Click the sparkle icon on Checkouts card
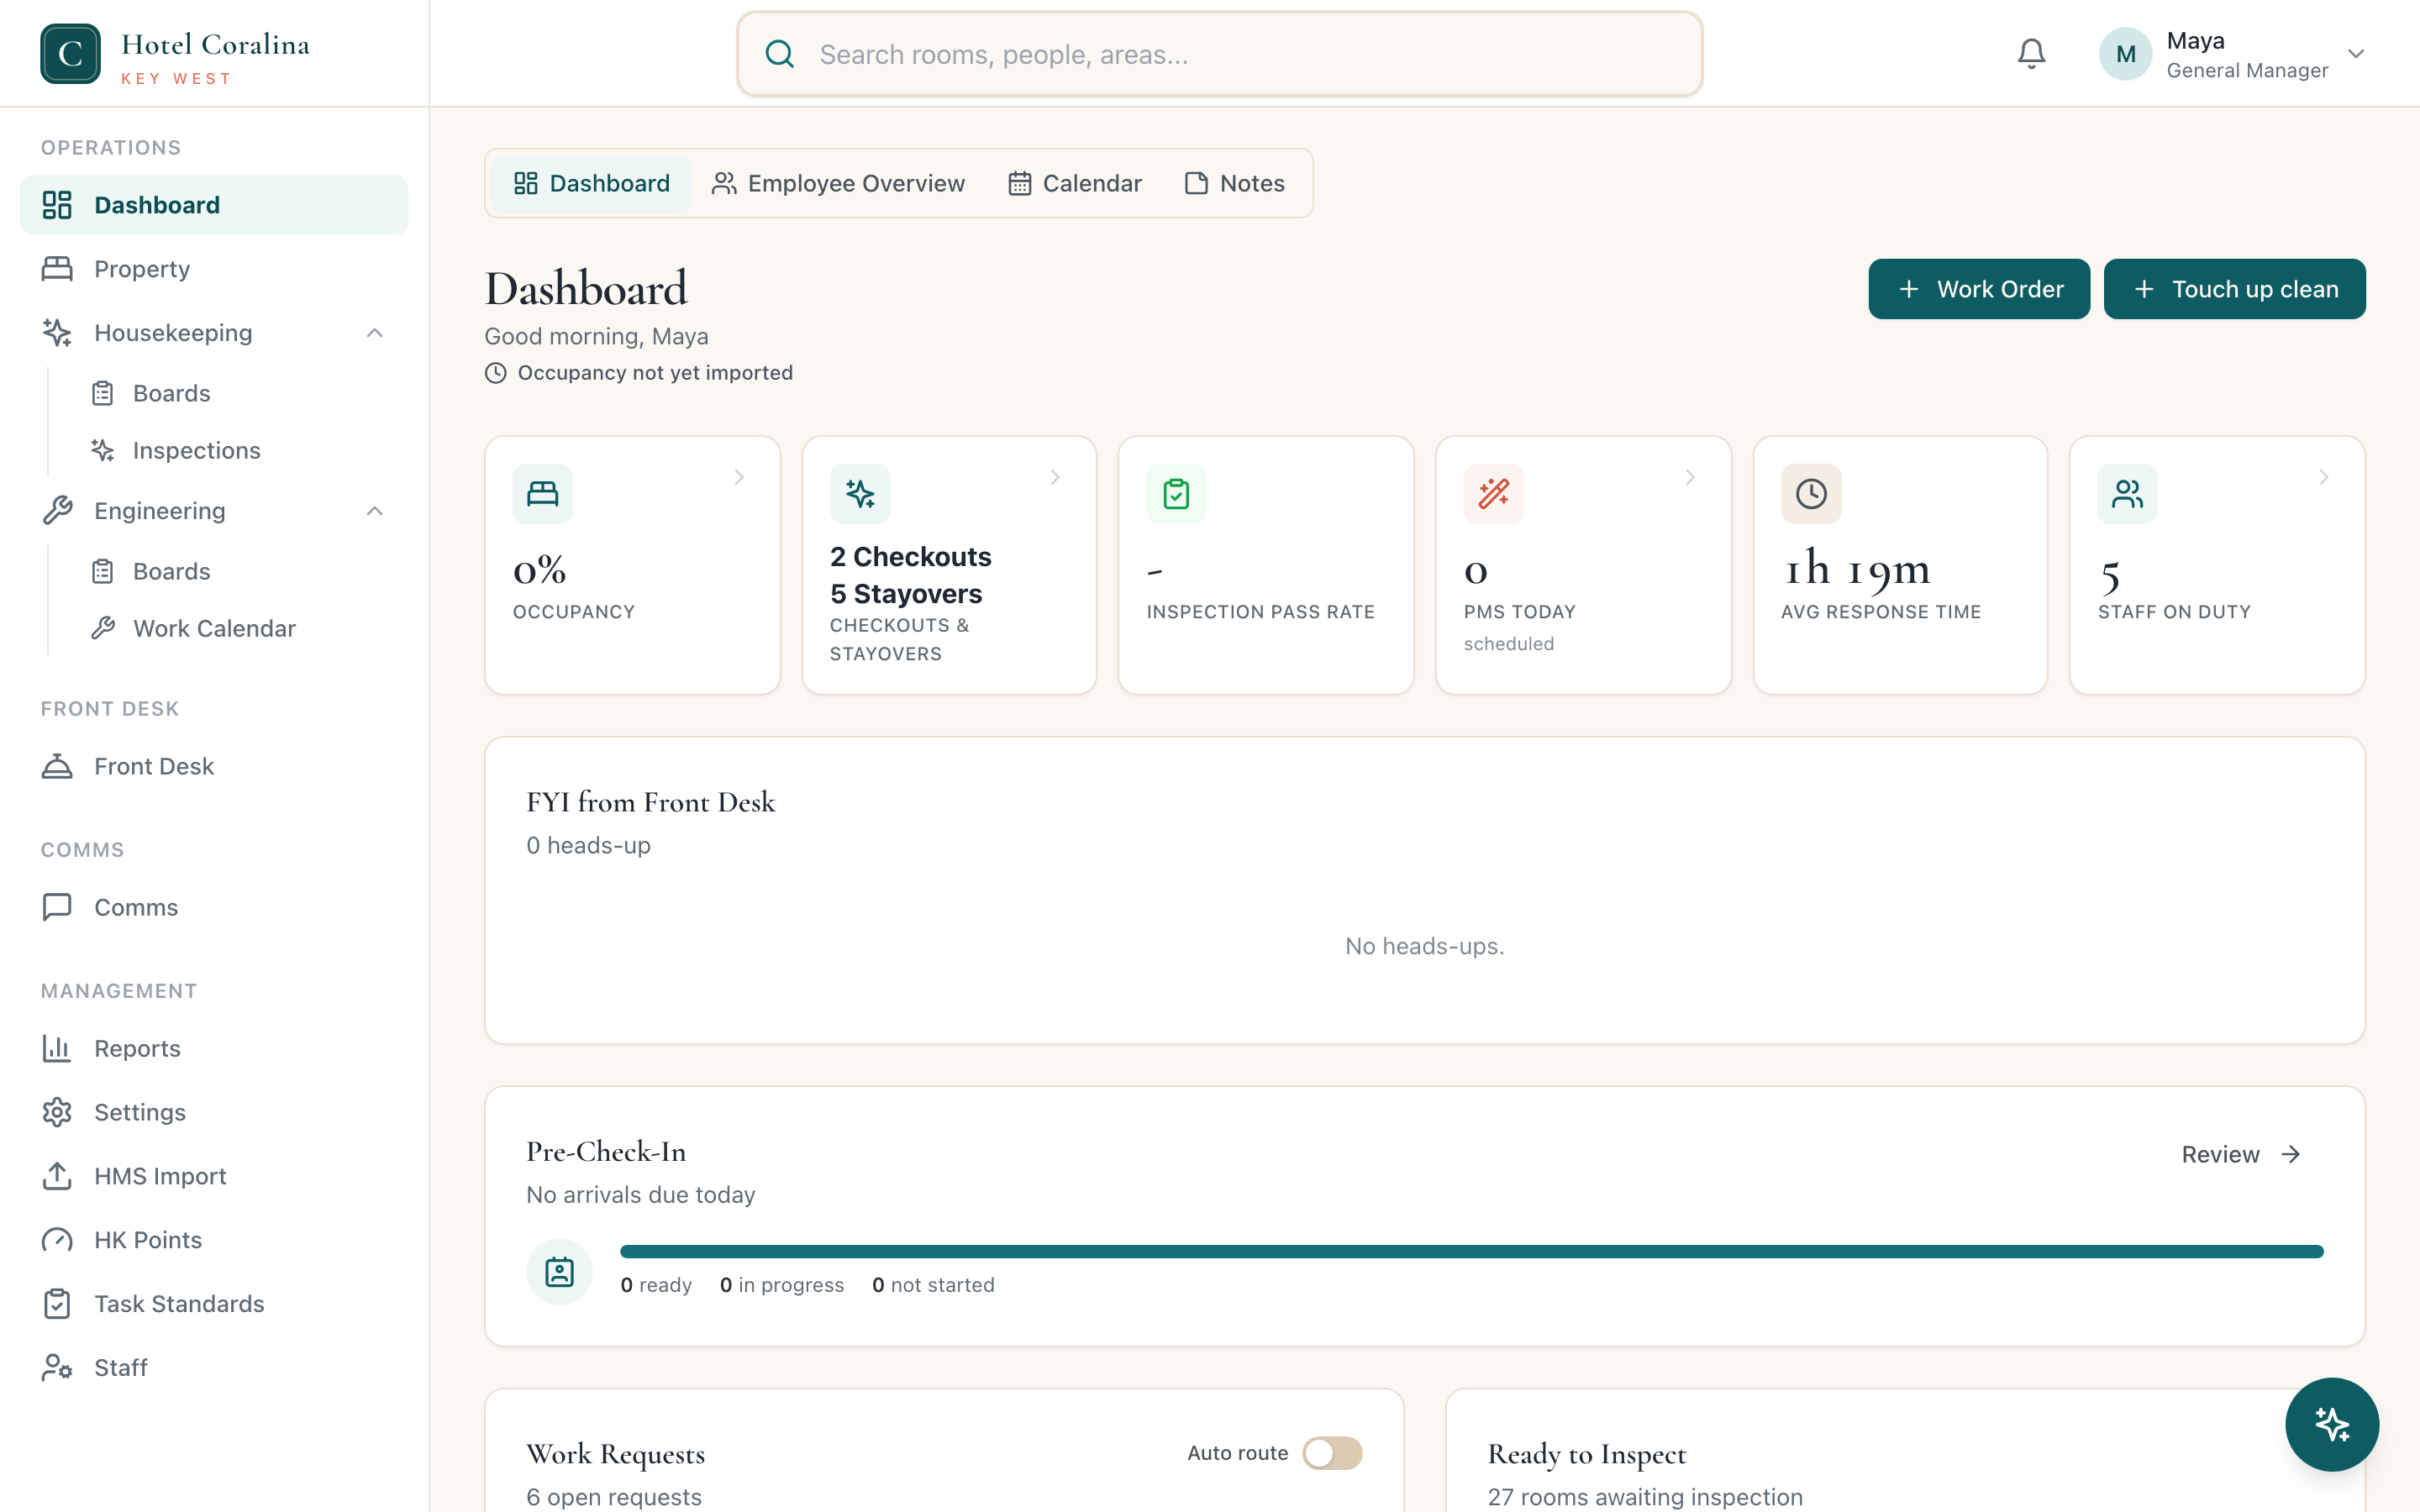Screen dimensions: 2420x1512 click(x=860, y=494)
